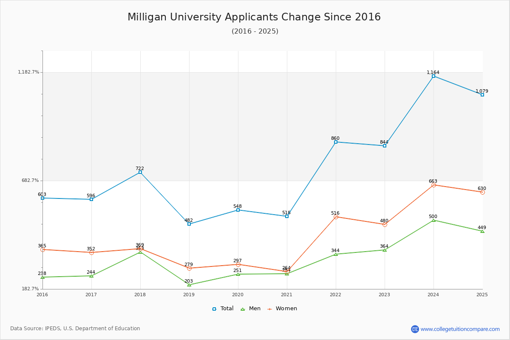Click the CTC logo icon

tap(415, 329)
